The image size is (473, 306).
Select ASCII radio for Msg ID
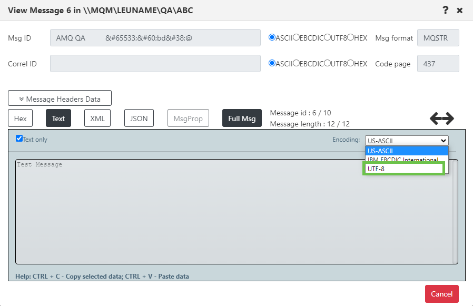tap(272, 37)
